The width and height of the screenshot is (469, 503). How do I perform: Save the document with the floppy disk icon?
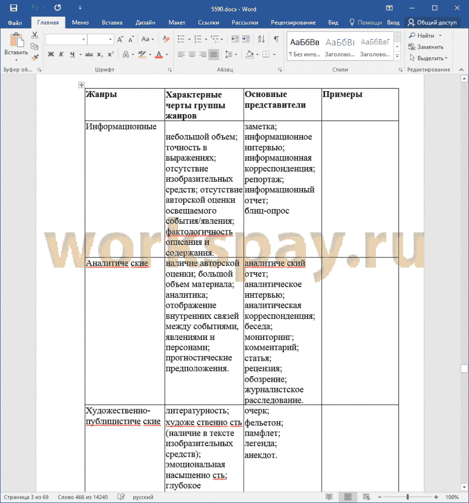coord(14,8)
